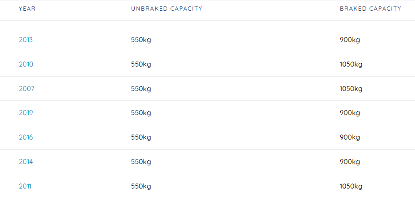Open the 2019 year link
The image size is (415, 207).
click(26, 113)
